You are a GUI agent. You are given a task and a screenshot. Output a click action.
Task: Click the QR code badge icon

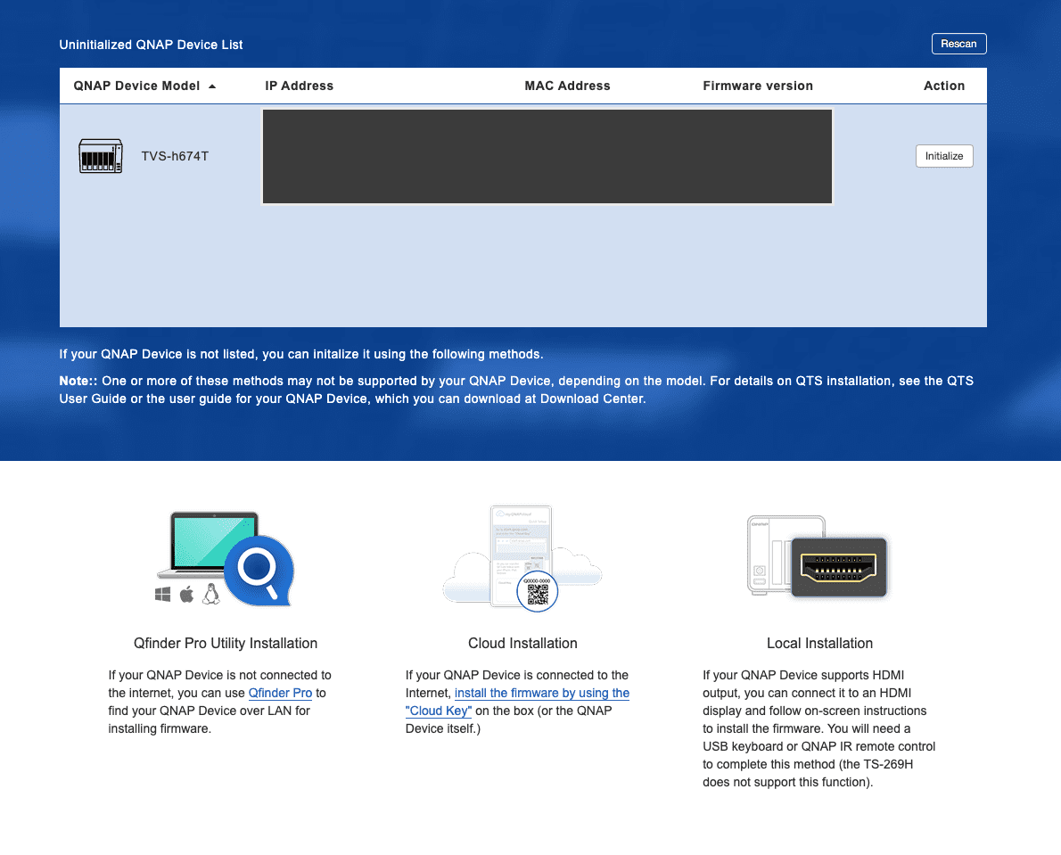tap(537, 591)
